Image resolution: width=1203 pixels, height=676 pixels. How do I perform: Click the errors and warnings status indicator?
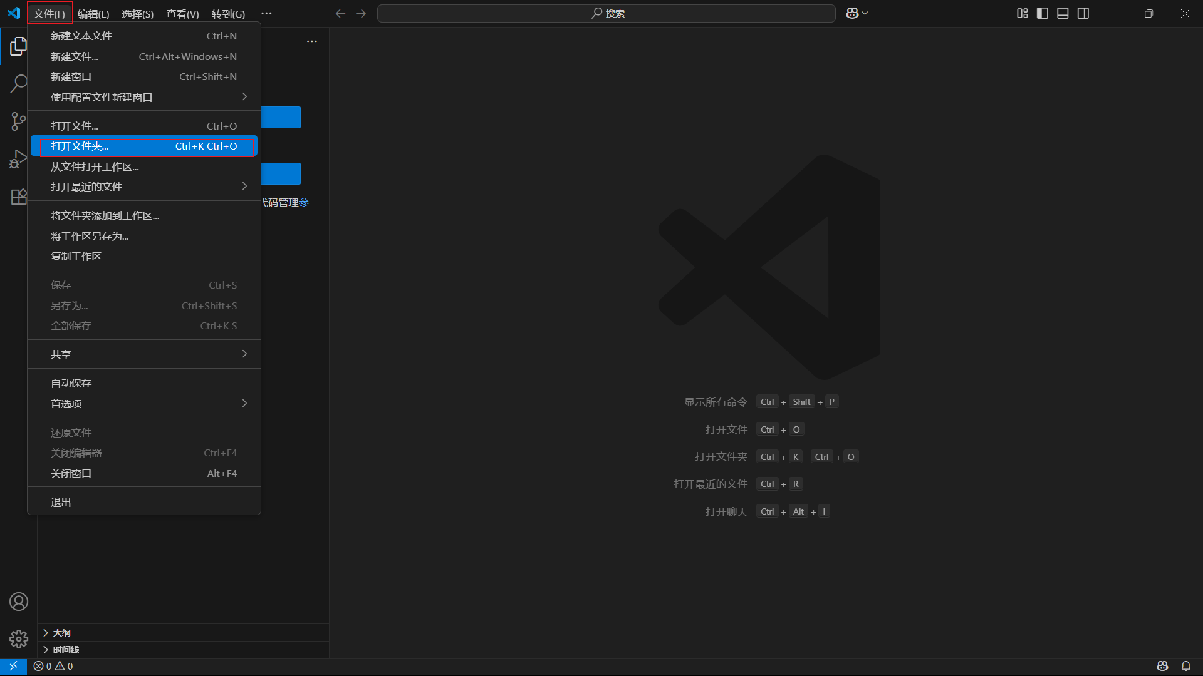click(x=53, y=666)
